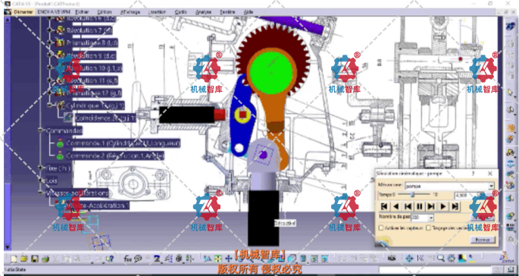Screen dimensions: 519x276
Task: Click the blue compass move icon in bottom toolbar
Action: (409, 259)
